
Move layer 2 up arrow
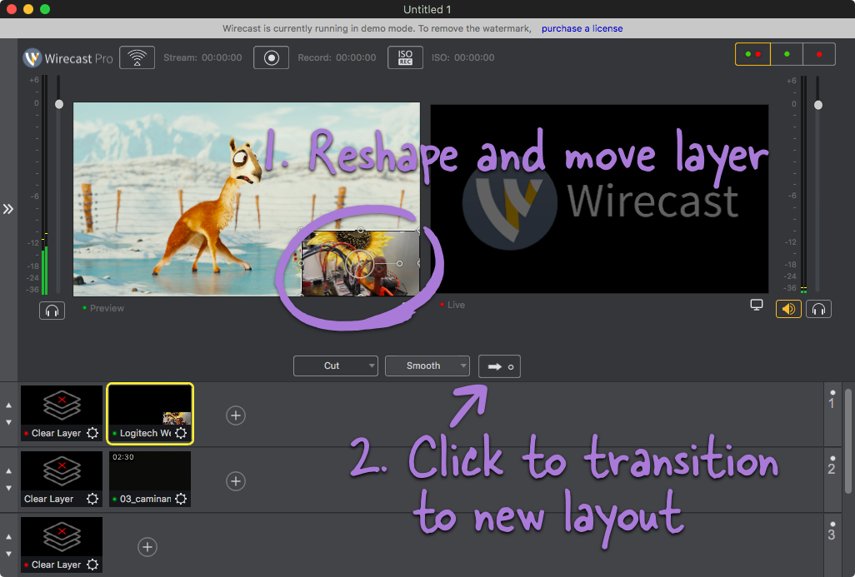pos(8,471)
